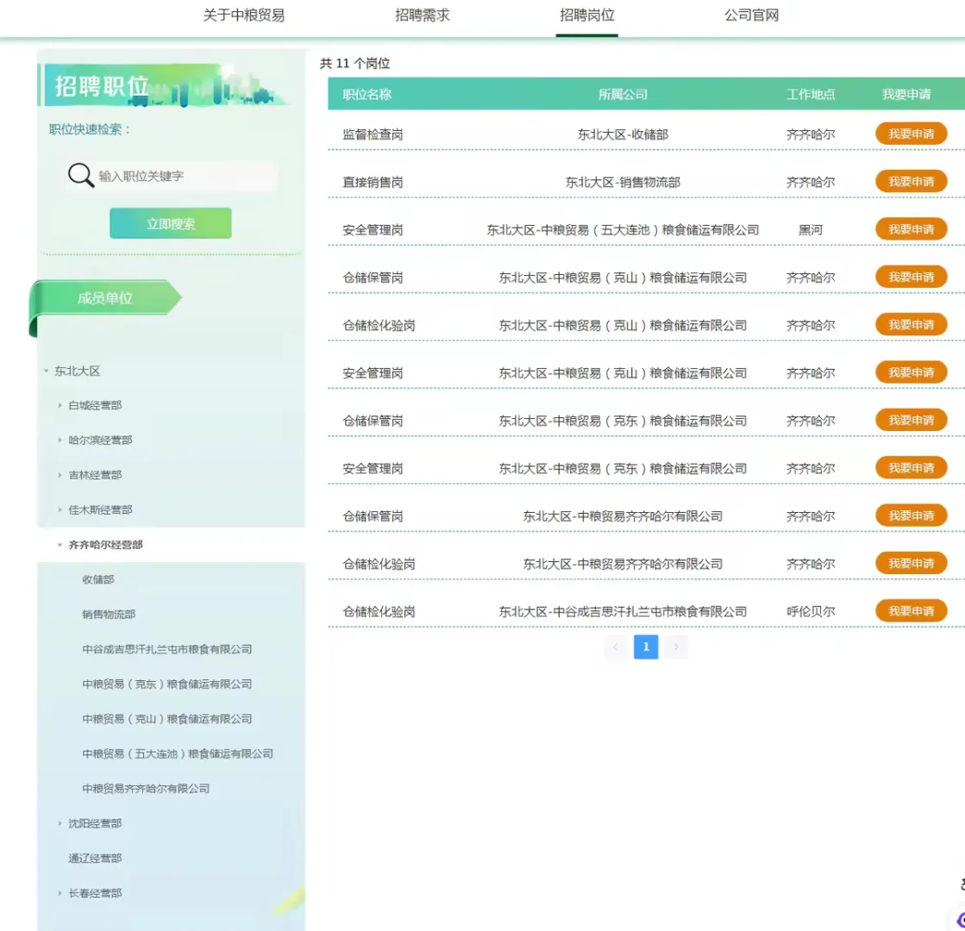This screenshot has height=931, width=965.
Task: Click the previous page arrow in pagination
Action: (x=615, y=647)
